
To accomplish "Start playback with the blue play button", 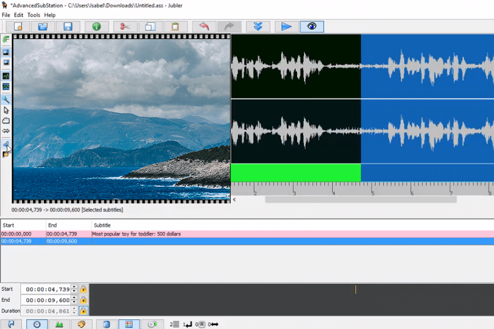I will click(x=286, y=26).
